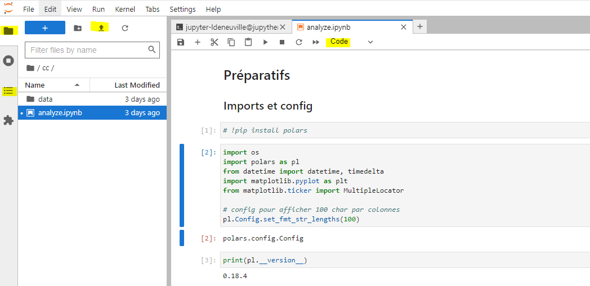
Task: Click the new folder icon
Action: click(78, 28)
